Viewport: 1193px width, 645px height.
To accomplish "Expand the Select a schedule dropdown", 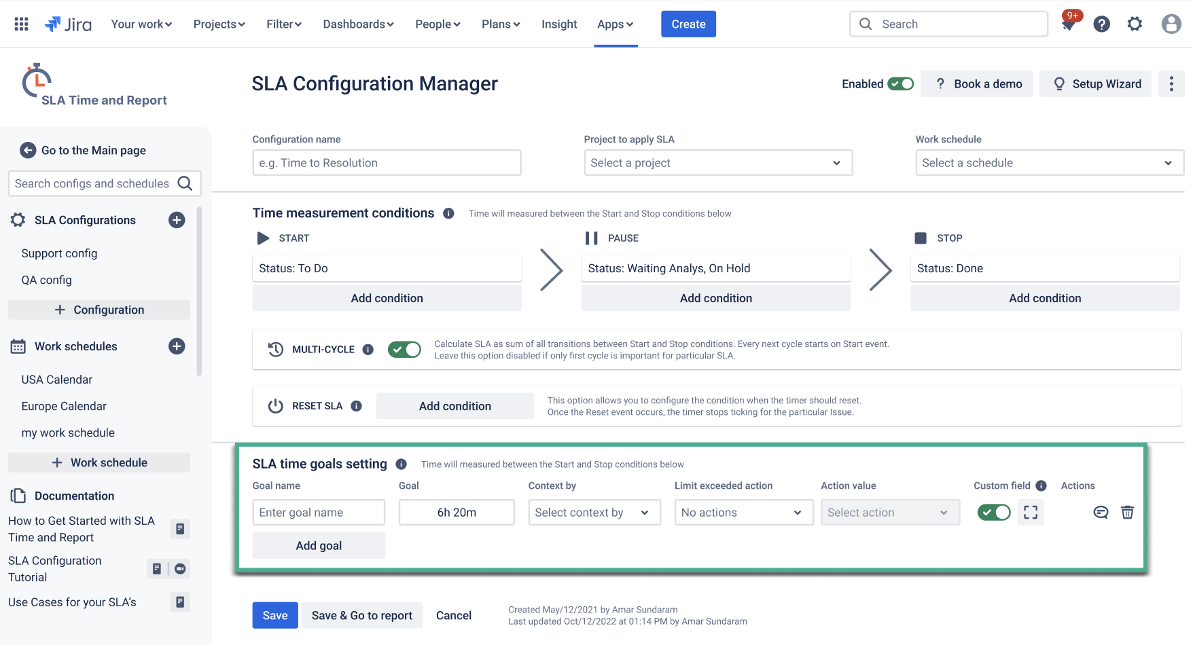I will click(x=1049, y=163).
